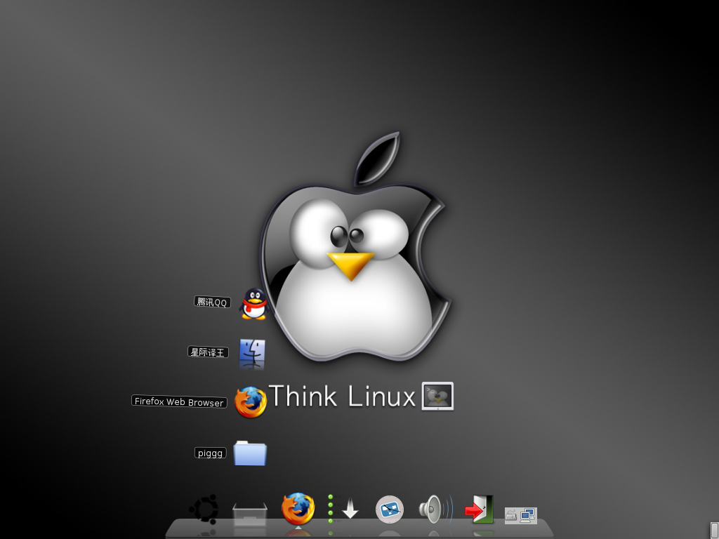Launch the terminal icon next to Think Linux

(437, 396)
